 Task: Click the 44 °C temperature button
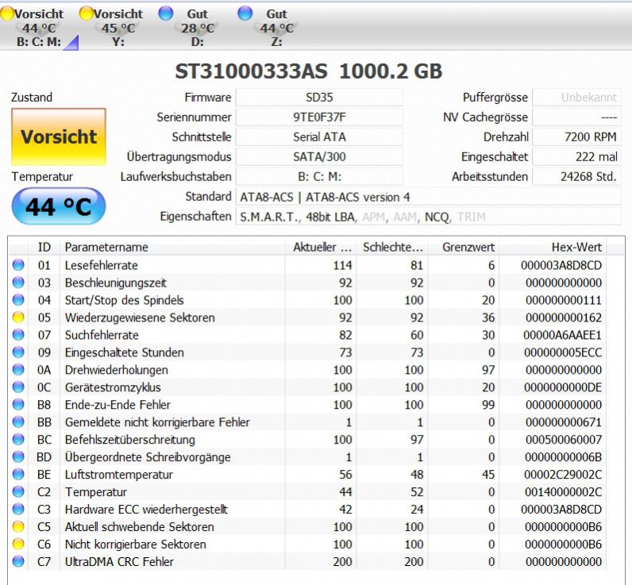pos(59,206)
